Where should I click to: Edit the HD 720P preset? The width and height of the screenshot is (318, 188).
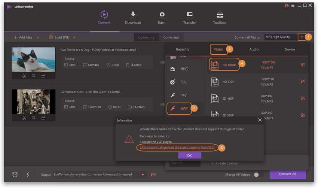point(303,82)
